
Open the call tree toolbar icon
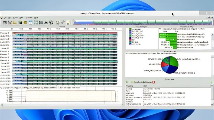(x=51, y=23)
